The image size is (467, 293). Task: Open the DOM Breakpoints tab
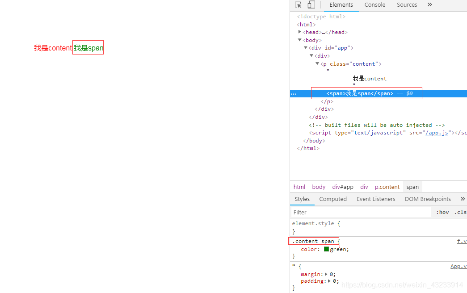point(428,199)
